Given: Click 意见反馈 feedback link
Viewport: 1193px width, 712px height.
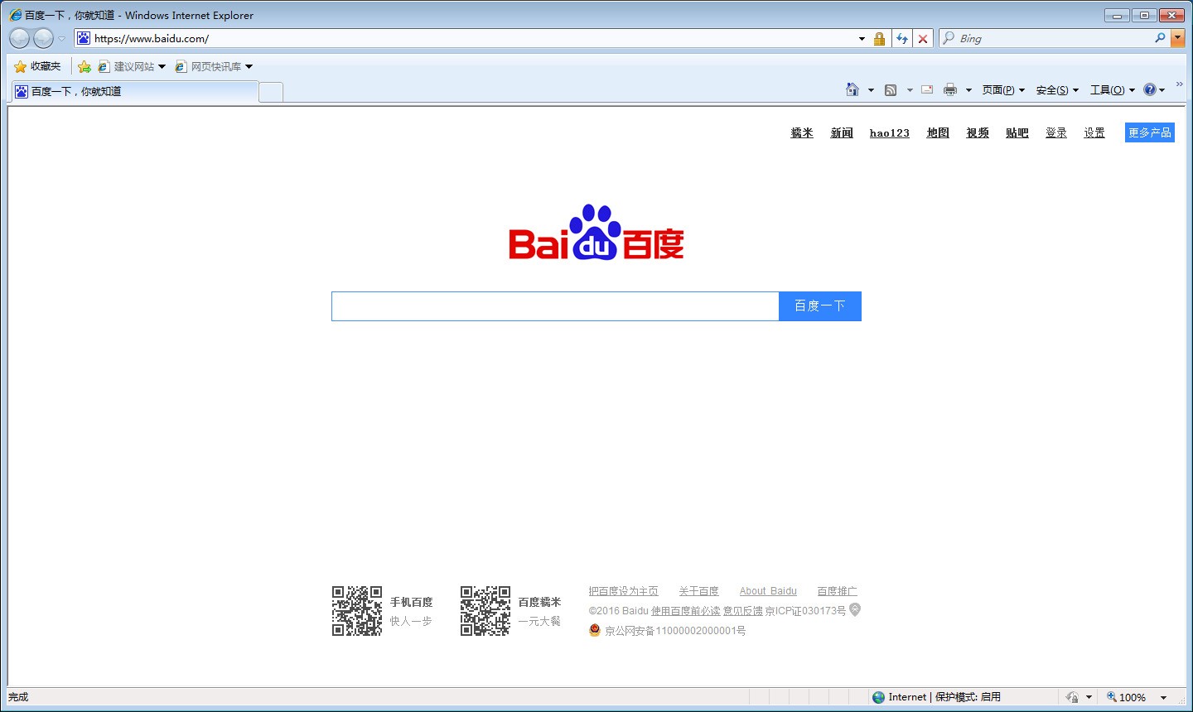Looking at the screenshot, I should [x=742, y=611].
